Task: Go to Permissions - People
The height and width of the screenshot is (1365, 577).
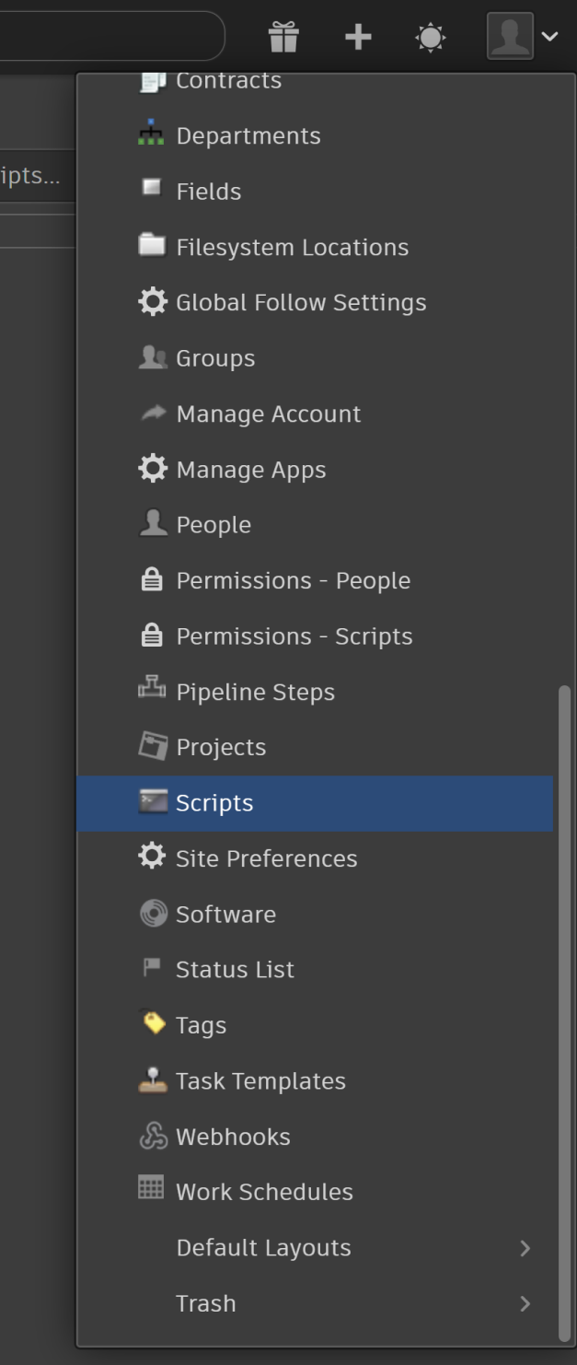Action: pyautogui.click(x=293, y=580)
